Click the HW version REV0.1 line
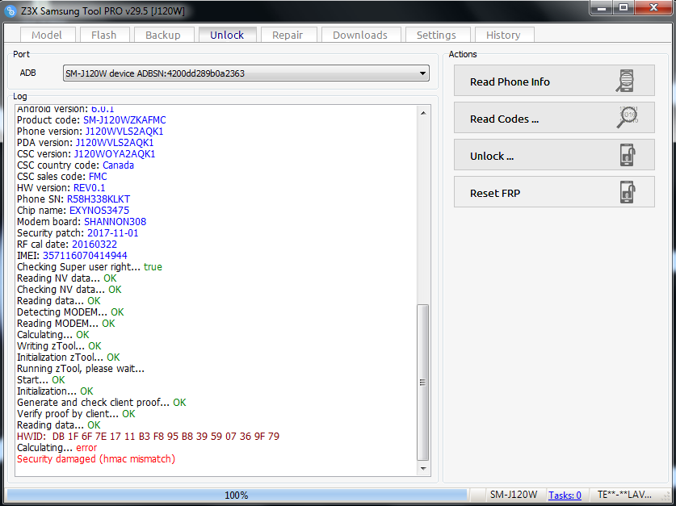This screenshot has height=506, width=676. click(x=61, y=188)
